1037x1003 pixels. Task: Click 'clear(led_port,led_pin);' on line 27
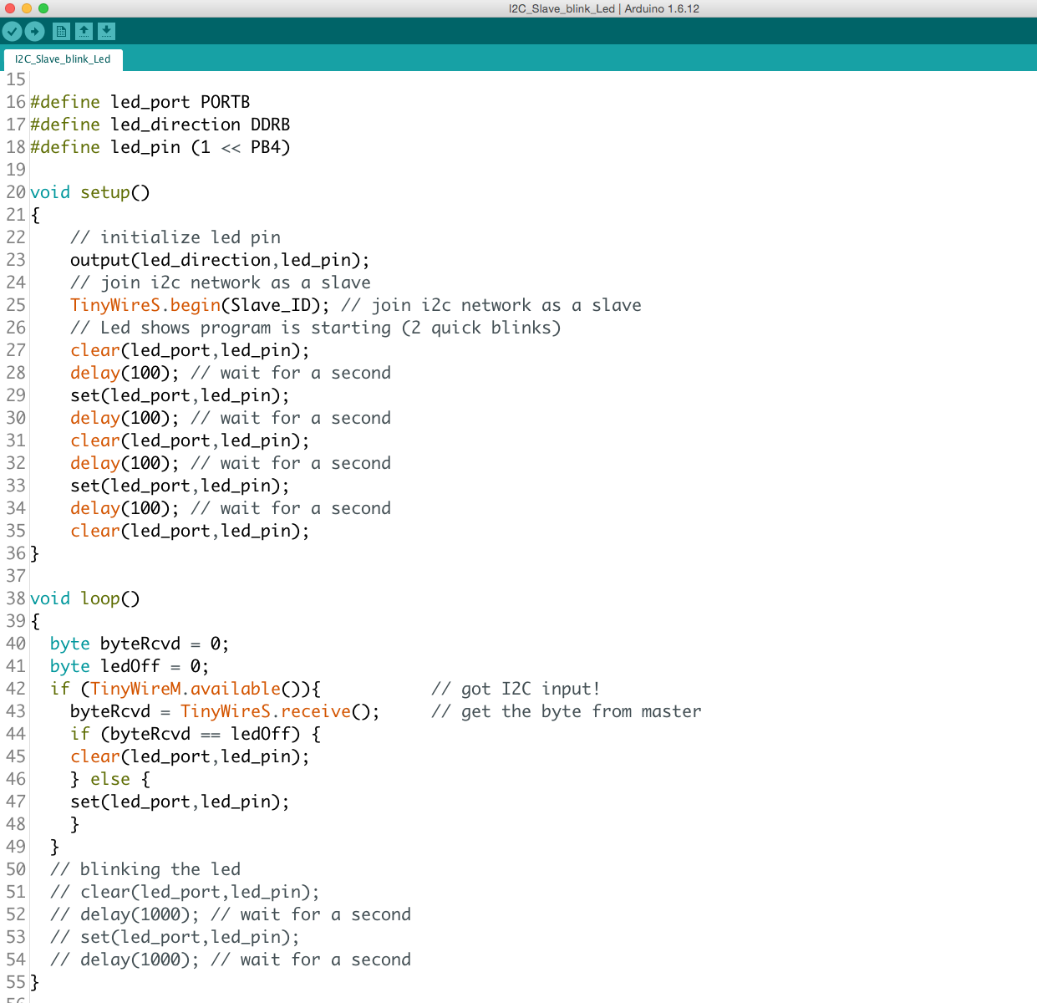pyautogui.click(x=190, y=350)
